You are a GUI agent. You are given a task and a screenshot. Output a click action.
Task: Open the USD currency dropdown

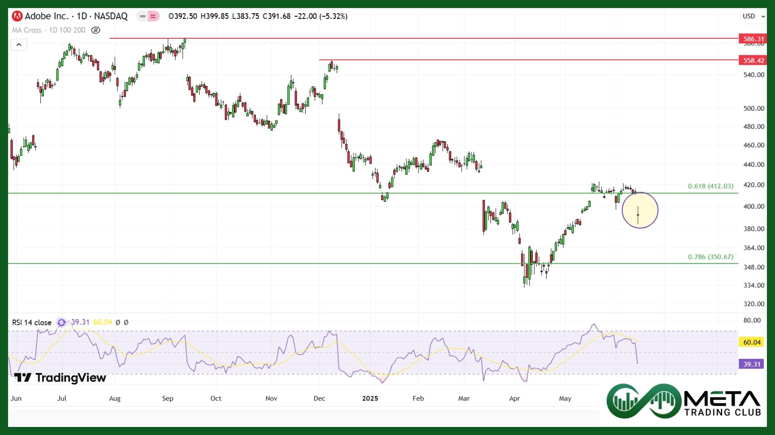tap(753, 16)
